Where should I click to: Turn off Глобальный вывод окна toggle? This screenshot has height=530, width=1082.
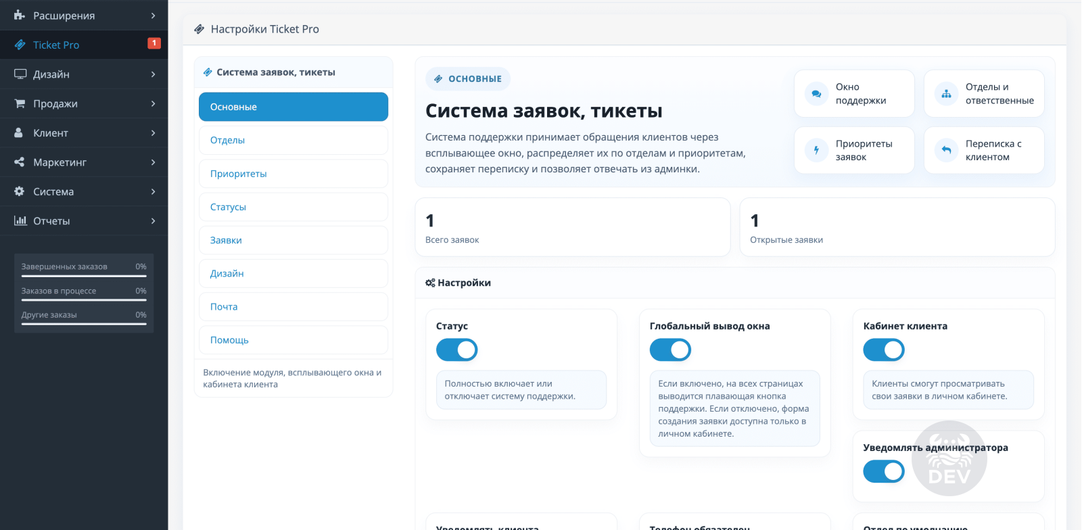tap(670, 350)
